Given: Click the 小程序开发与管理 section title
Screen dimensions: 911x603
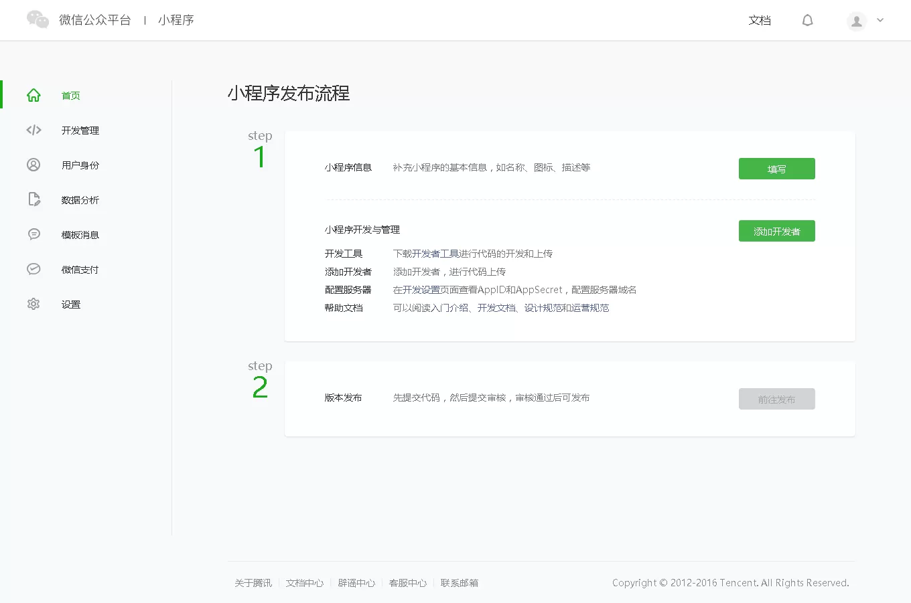Looking at the screenshot, I should (362, 230).
